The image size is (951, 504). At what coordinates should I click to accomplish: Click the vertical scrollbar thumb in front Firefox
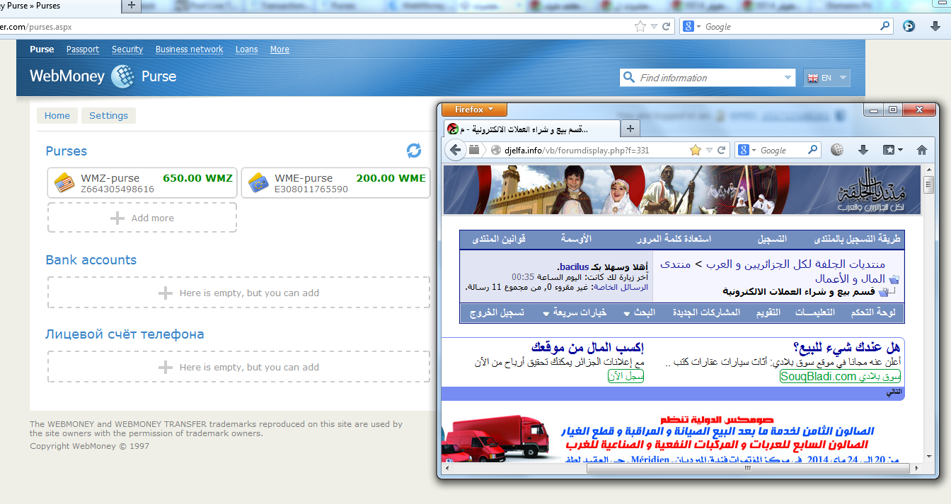coord(928,184)
